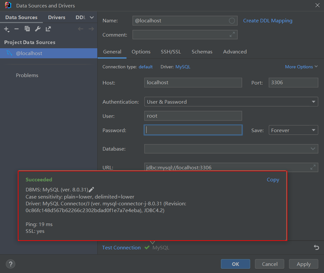Click the Succeeded status text
Screen dimensions: 324x273
pos(39,179)
